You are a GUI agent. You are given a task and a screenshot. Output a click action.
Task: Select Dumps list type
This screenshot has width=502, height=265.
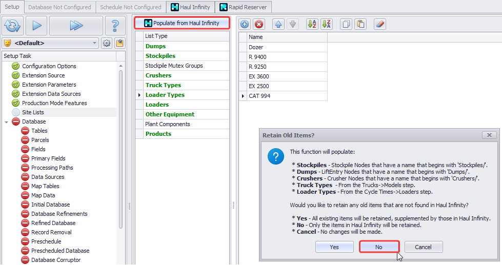pyautogui.click(x=186, y=46)
